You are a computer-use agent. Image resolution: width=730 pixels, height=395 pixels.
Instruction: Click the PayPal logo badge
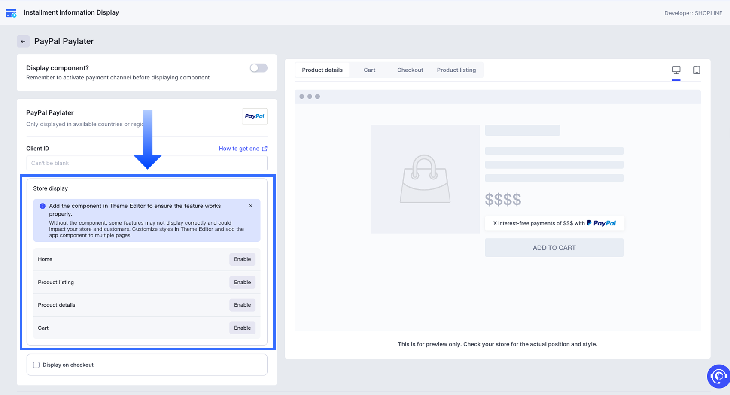point(255,116)
